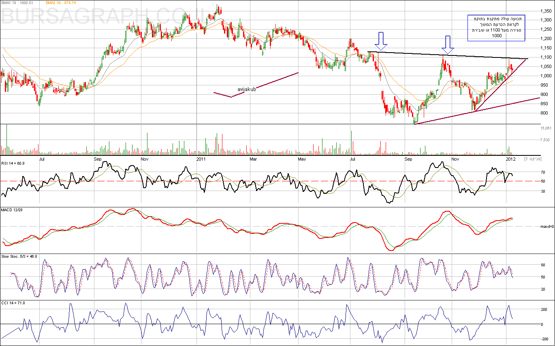555x346 pixels.
Task: Select the 2011 label on the time axis
Action: click(x=201, y=159)
